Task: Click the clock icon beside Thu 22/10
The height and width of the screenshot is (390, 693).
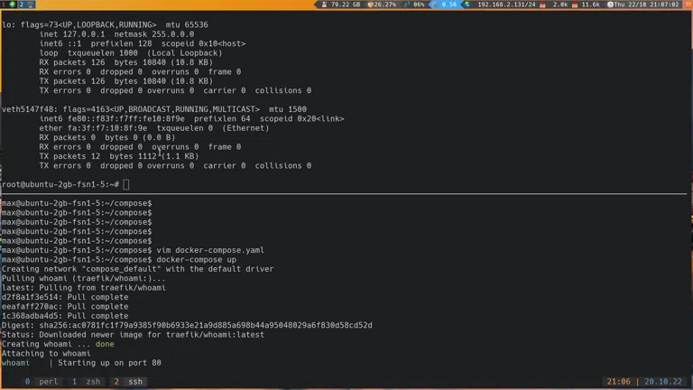Action: (x=611, y=5)
